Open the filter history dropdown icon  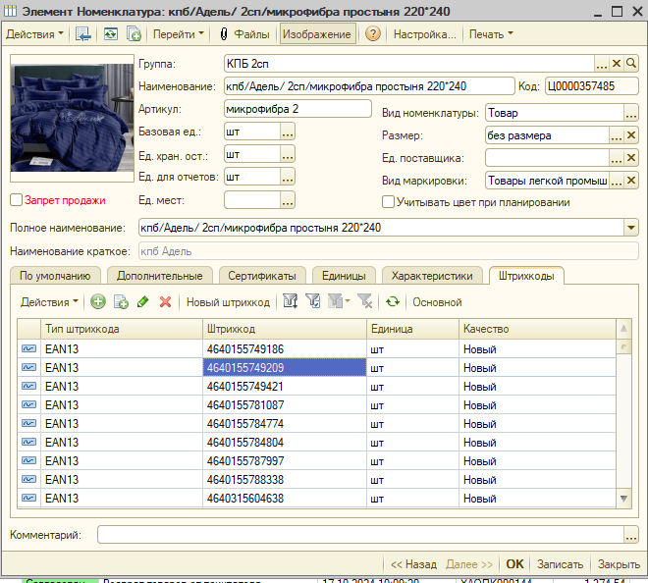click(339, 301)
